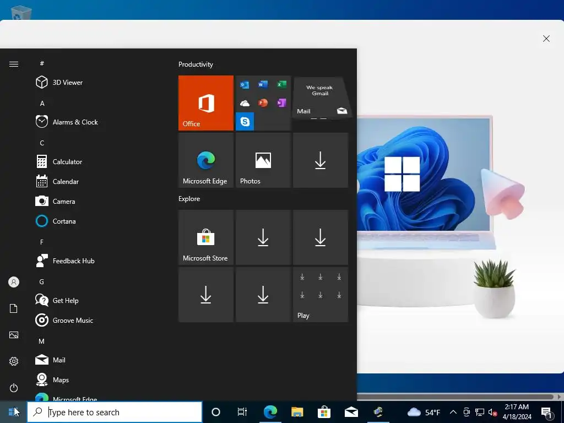Click the letter M section header

tap(42, 341)
